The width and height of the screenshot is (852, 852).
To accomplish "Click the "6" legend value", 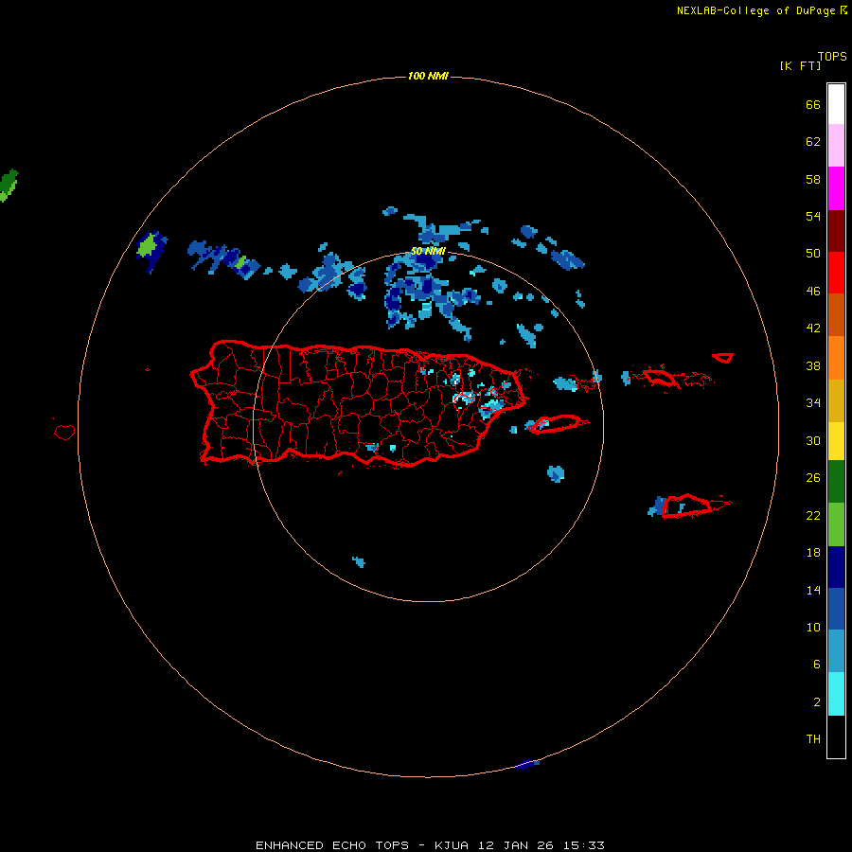I will point(816,665).
